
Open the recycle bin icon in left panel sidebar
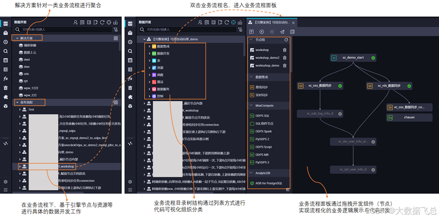point(6,88)
